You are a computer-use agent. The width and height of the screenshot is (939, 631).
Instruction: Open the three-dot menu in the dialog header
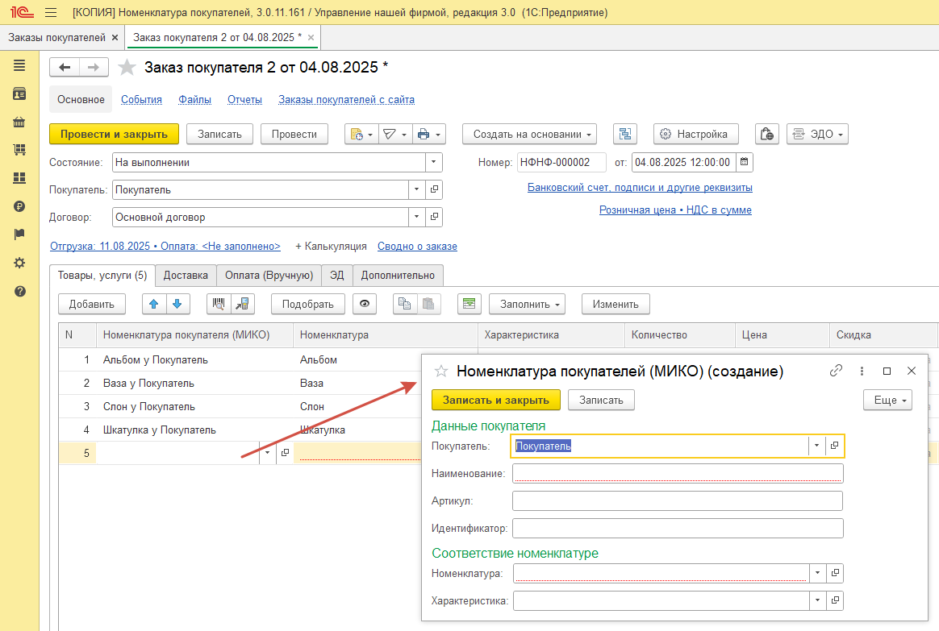click(862, 371)
